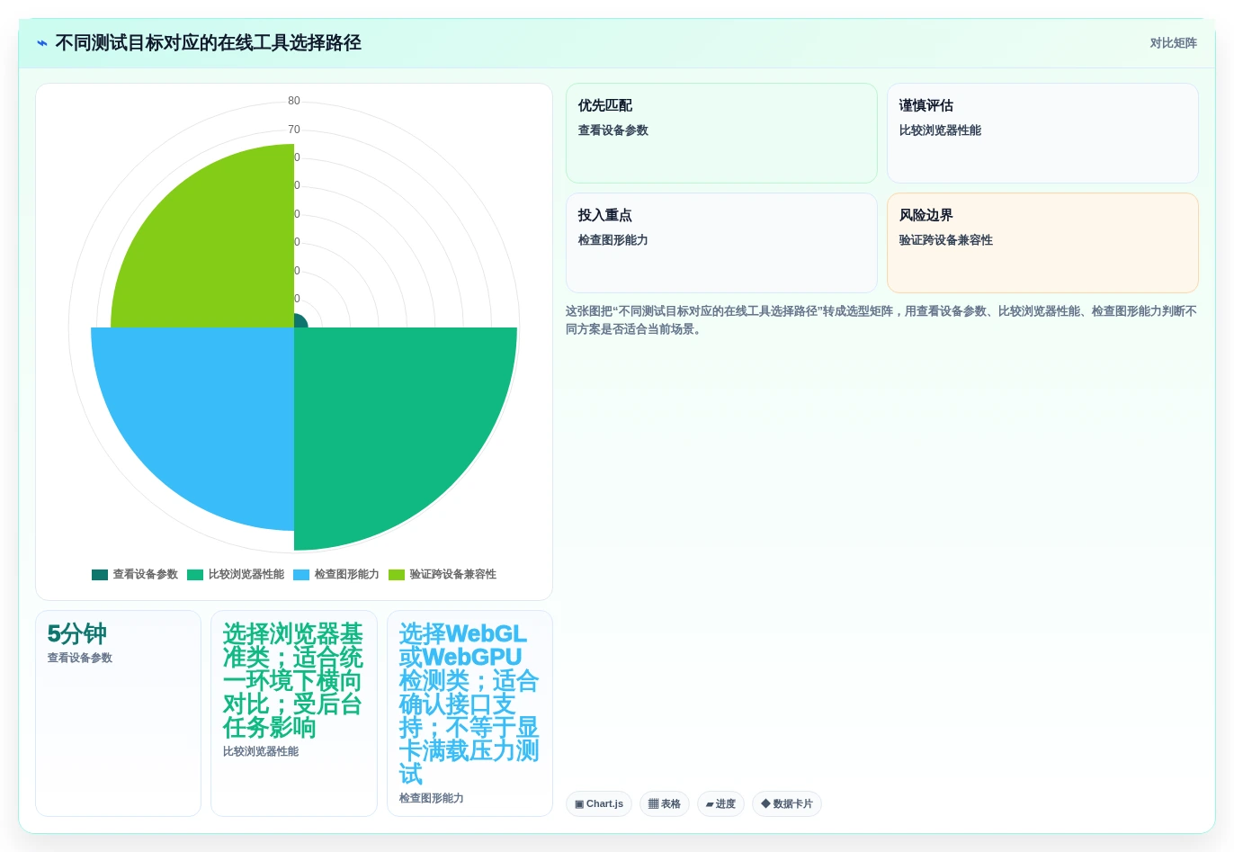Screen dimensions: 1234x852
Task: Click the axis label 80 on chart
Action: point(294,101)
